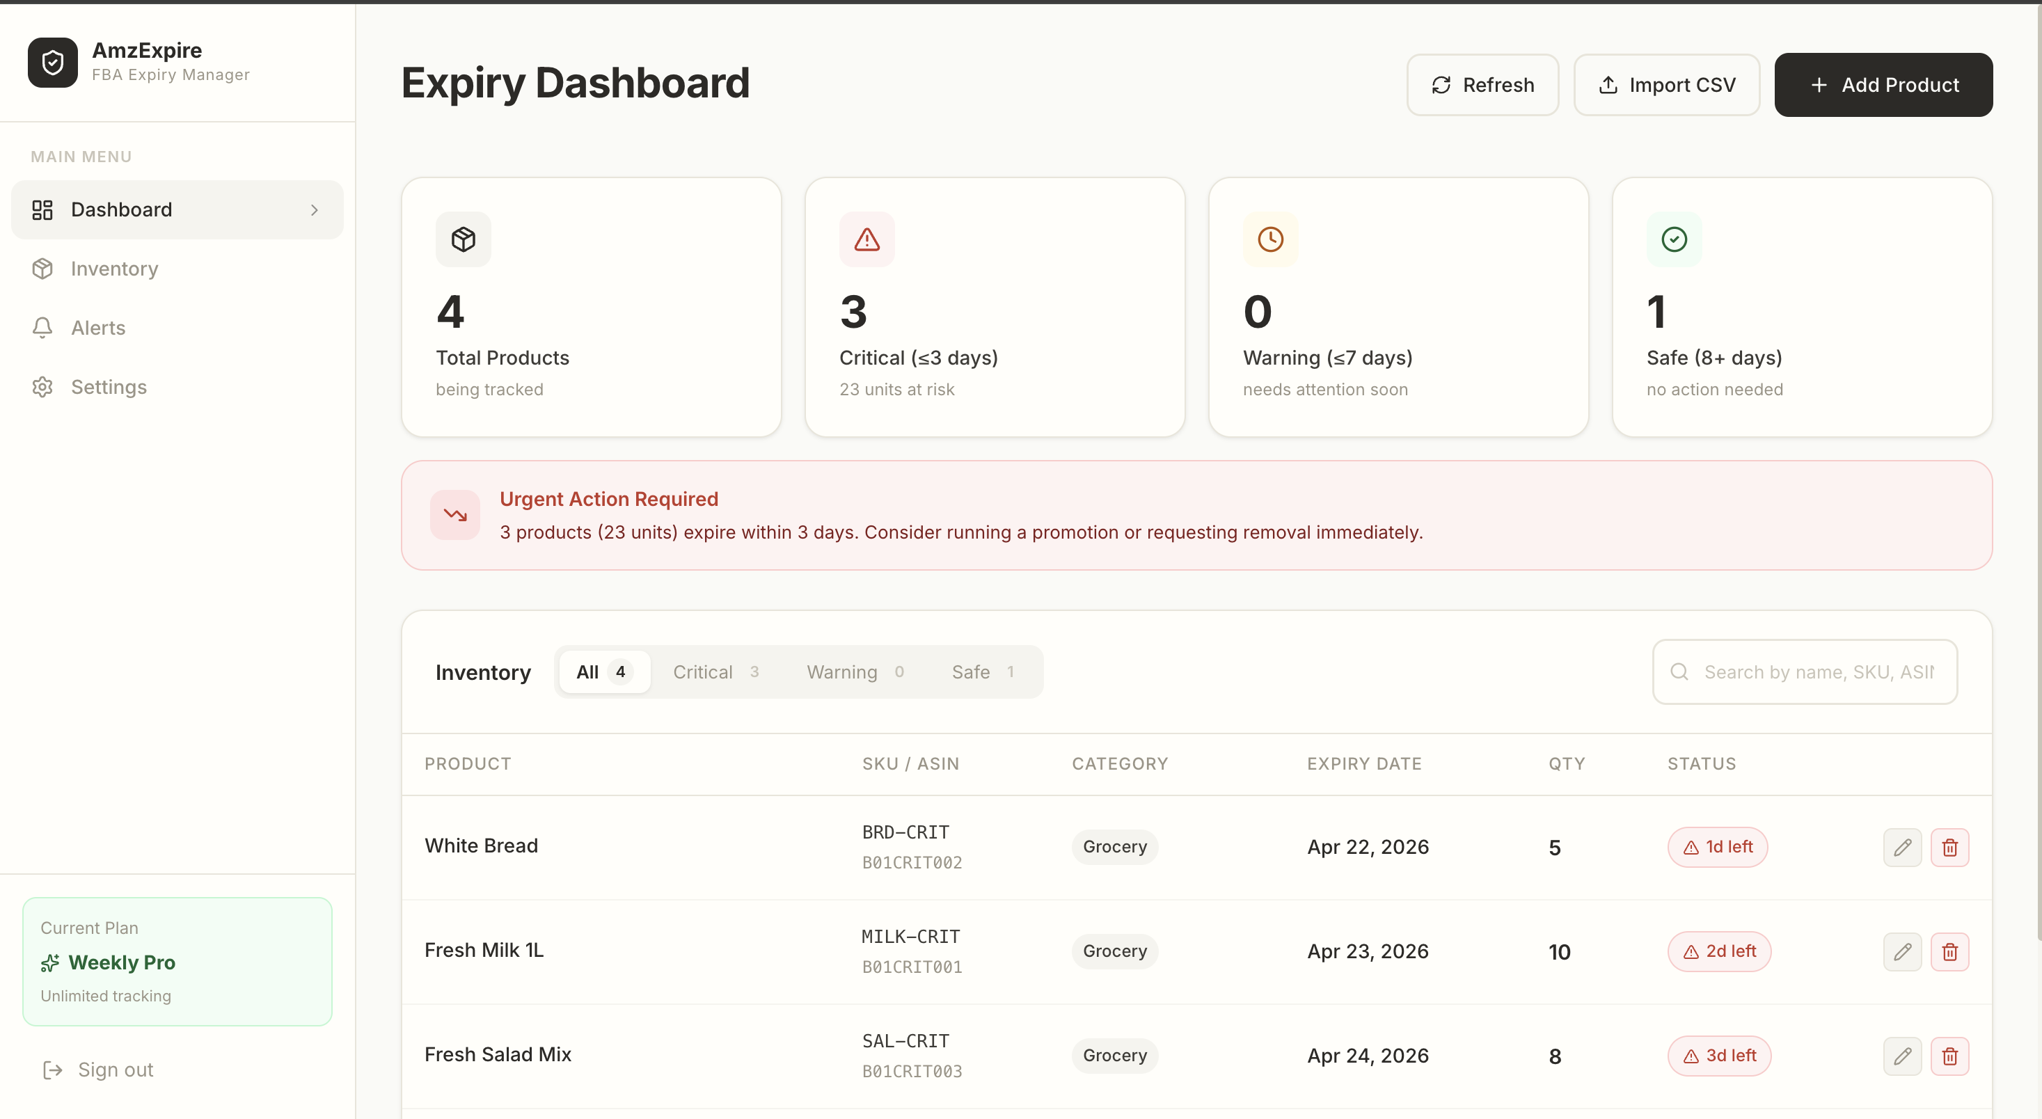Screen dimensions: 2042x1119
Task: Go to Inventory in the sidebar
Action: (x=177, y=269)
